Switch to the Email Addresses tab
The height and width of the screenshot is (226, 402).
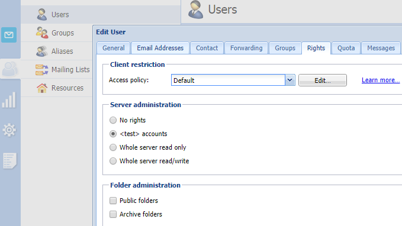point(160,48)
